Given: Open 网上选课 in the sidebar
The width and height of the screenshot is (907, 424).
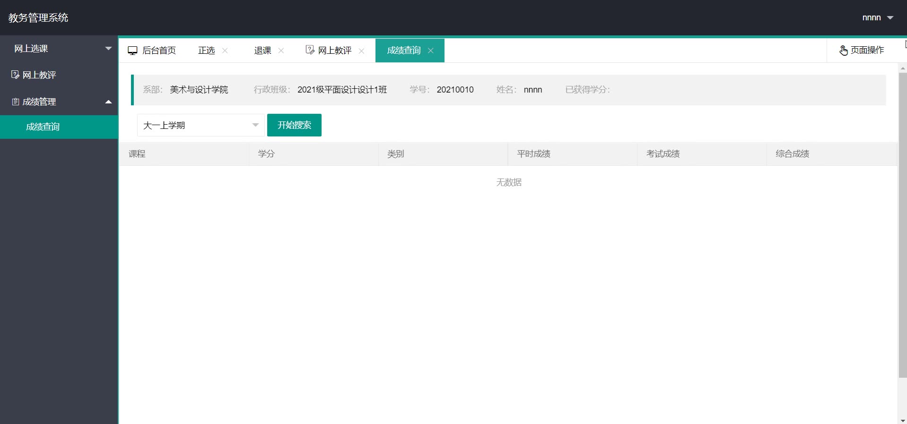Looking at the screenshot, I should point(59,48).
